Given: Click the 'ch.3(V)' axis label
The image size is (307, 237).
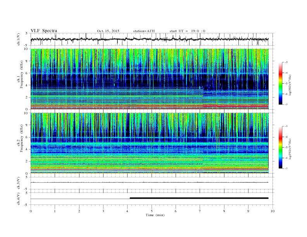Looking at the screenshot, I should 18,183.
